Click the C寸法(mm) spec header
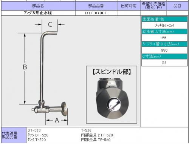Image resolution: width=189 pixels, height=144 pixels. tap(164, 57)
